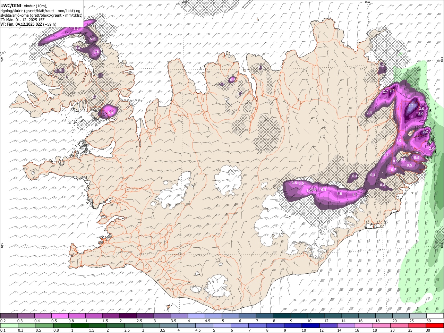Click the light grey 25–30 snow swatch
Image resolution: width=444 pixels, height=333 pixels.
click(x=418, y=316)
